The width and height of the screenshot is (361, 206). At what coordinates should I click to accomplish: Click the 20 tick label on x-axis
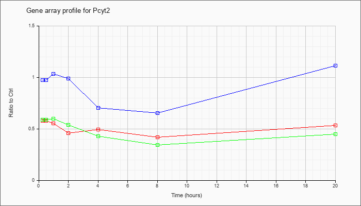click(x=336, y=187)
